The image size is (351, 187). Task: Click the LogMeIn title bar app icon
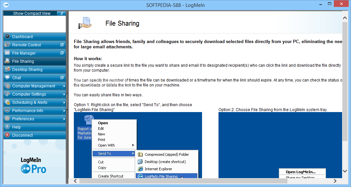pyautogui.click(x=6, y=5)
